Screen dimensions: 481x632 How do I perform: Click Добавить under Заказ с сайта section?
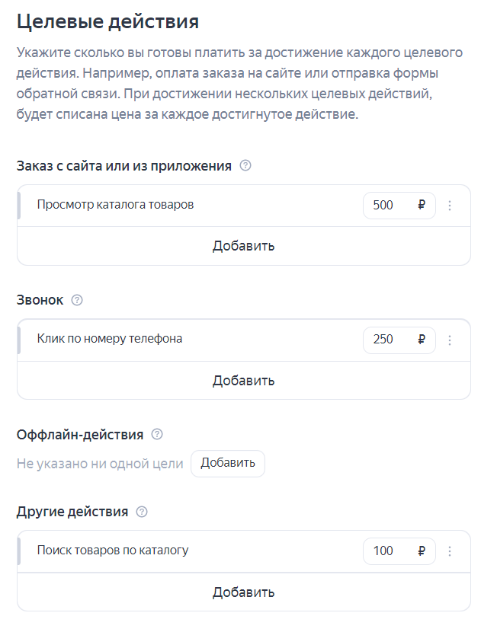tap(244, 246)
